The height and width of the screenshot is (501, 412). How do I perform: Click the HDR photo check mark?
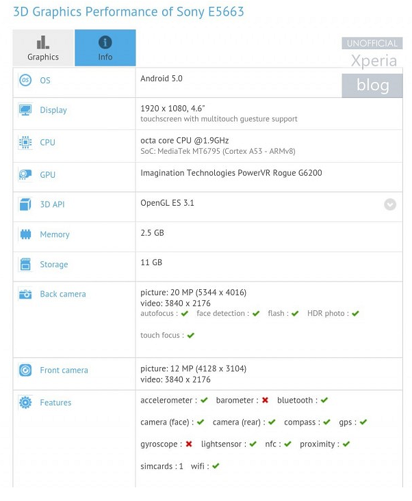[x=355, y=314]
